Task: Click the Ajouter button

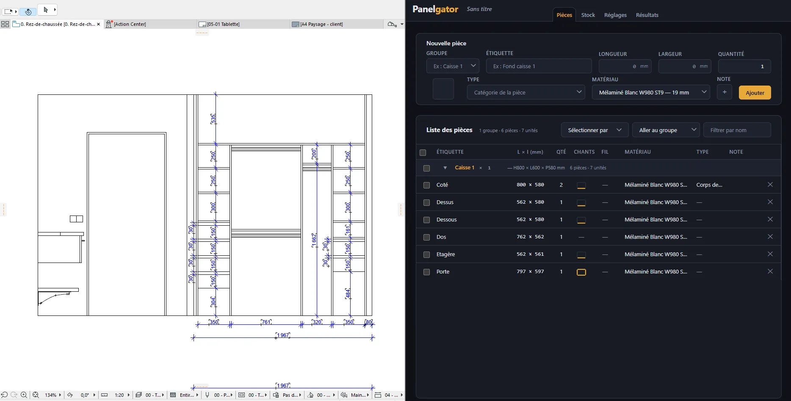Action: tap(755, 93)
